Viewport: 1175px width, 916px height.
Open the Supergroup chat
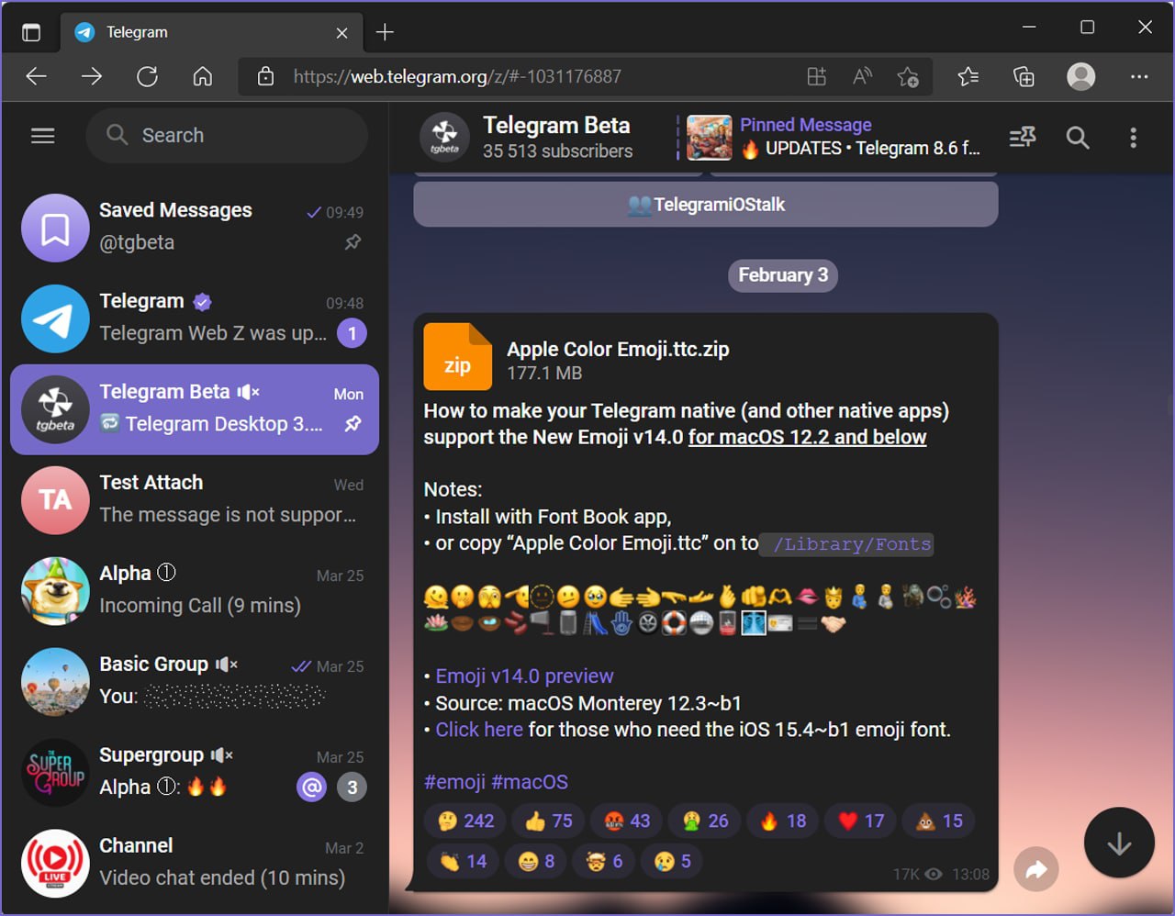[195, 772]
